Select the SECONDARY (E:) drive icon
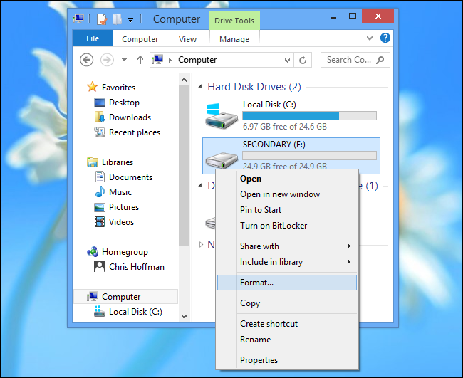This screenshot has width=463, height=378. 222,159
